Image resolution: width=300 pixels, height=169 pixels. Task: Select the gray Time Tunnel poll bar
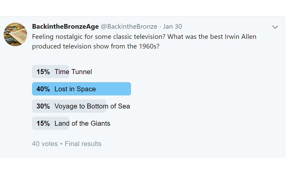[51, 71]
